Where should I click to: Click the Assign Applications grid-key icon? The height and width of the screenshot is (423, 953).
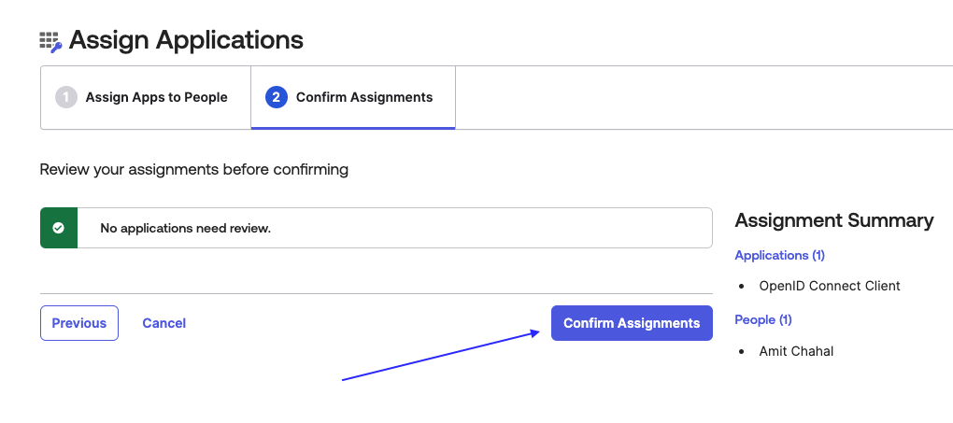pos(50,41)
